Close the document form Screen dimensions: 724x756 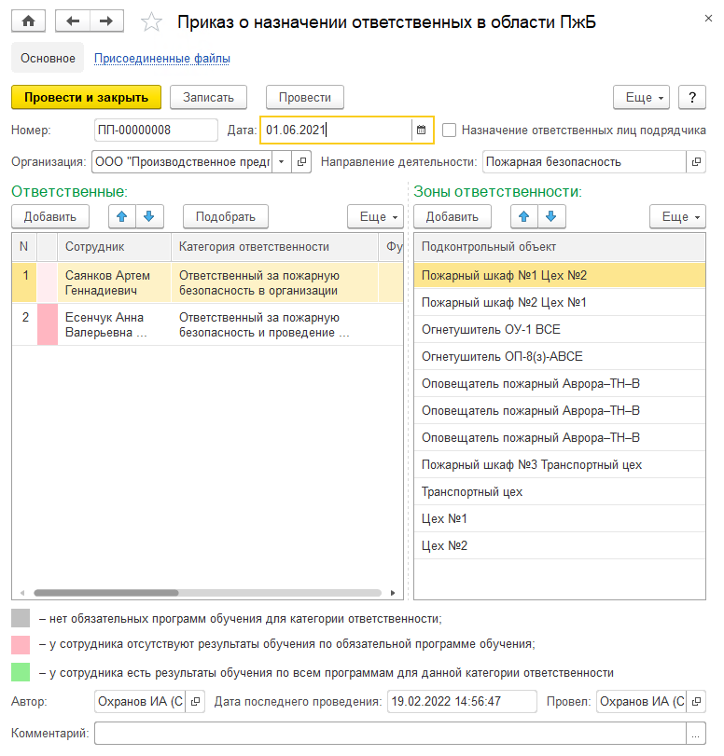coord(708,19)
